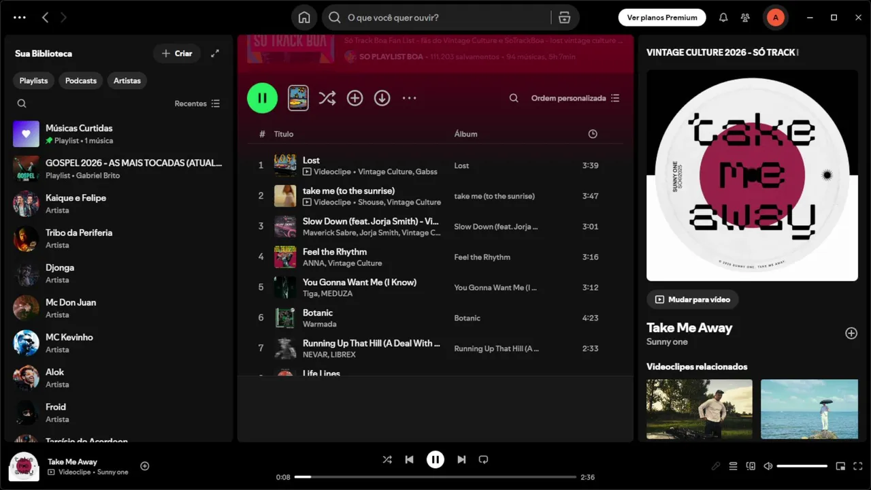Toggle shuffle in the player bar
The width and height of the screenshot is (871, 490).
(x=387, y=459)
